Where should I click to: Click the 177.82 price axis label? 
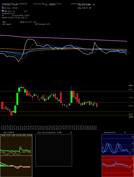131,98
